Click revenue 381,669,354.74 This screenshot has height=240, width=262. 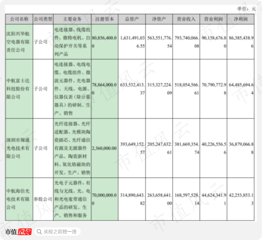tap(187, 148)
